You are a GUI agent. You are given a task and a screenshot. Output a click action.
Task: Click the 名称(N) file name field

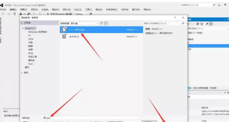pyautogui.click(x=90, y=118)
